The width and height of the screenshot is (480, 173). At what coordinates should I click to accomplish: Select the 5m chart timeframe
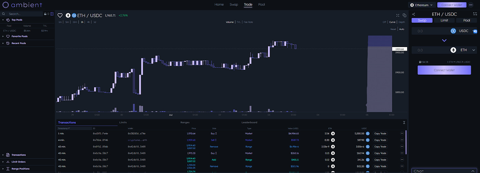[67, 22]
